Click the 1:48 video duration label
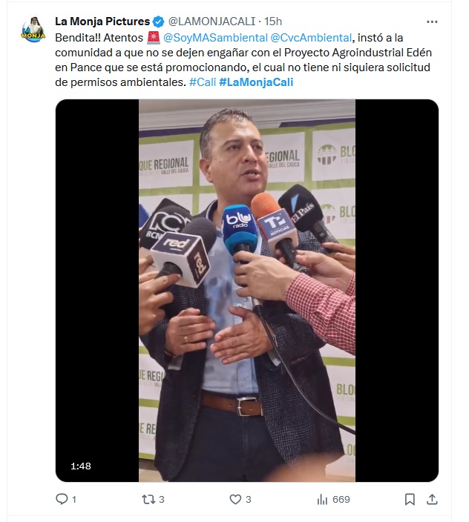This screenshot has width=469, height=522. 81,466
